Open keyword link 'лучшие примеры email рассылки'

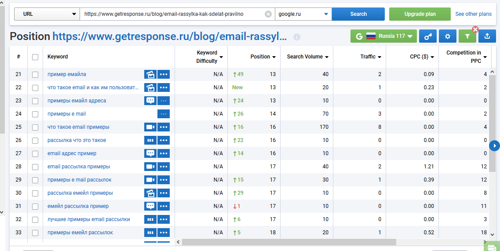coord(89,219)
